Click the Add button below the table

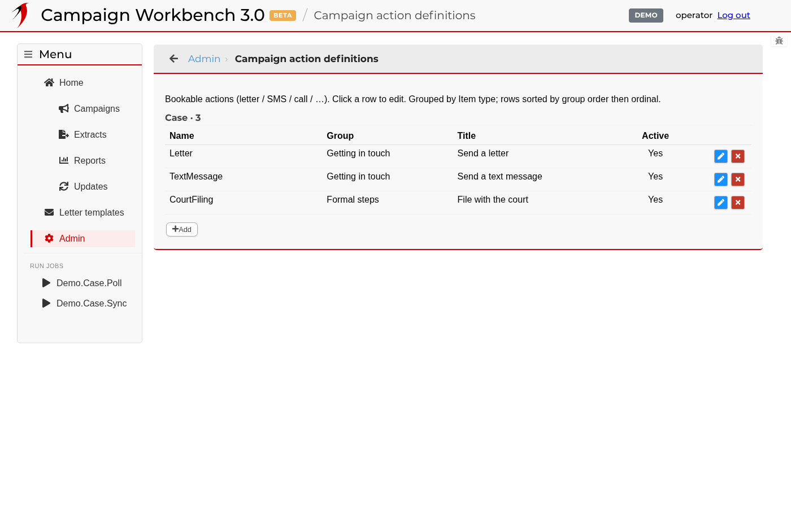click(x=182, y=229)
